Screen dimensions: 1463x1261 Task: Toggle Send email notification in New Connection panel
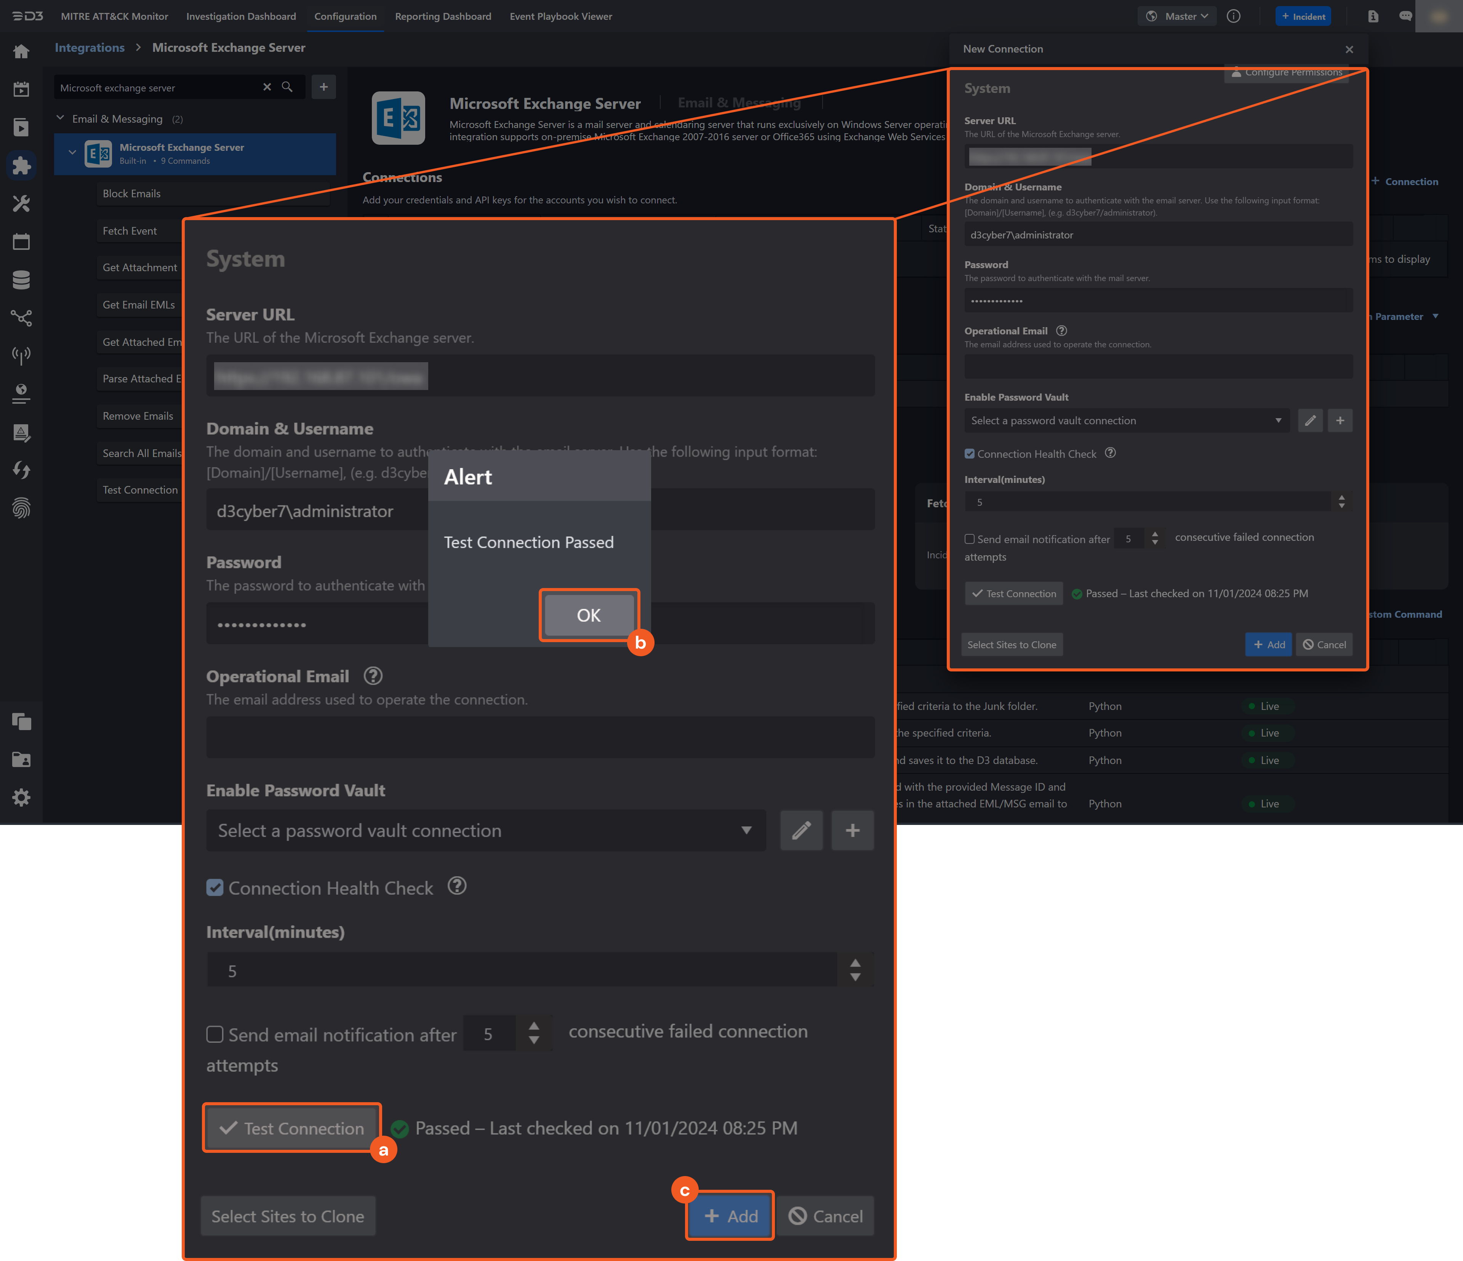970,539
